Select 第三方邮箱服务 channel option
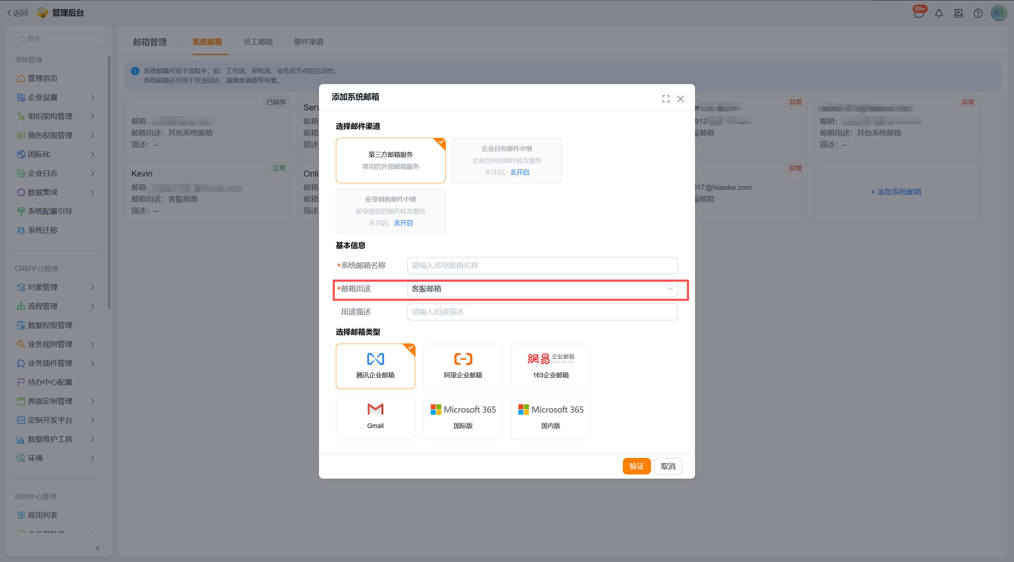The height and width of the screenshot is (562, 1014). [390, 160]
